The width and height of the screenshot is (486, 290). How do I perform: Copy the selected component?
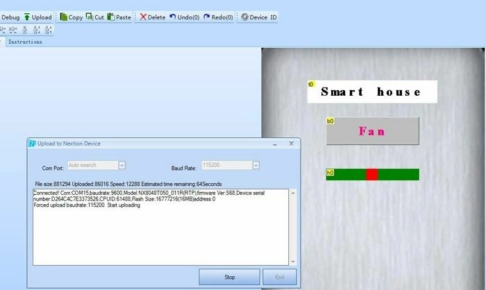coord(71,16)
